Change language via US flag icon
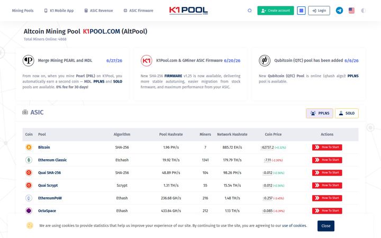The width and height of the screenshot is (381, 238). 351,11
